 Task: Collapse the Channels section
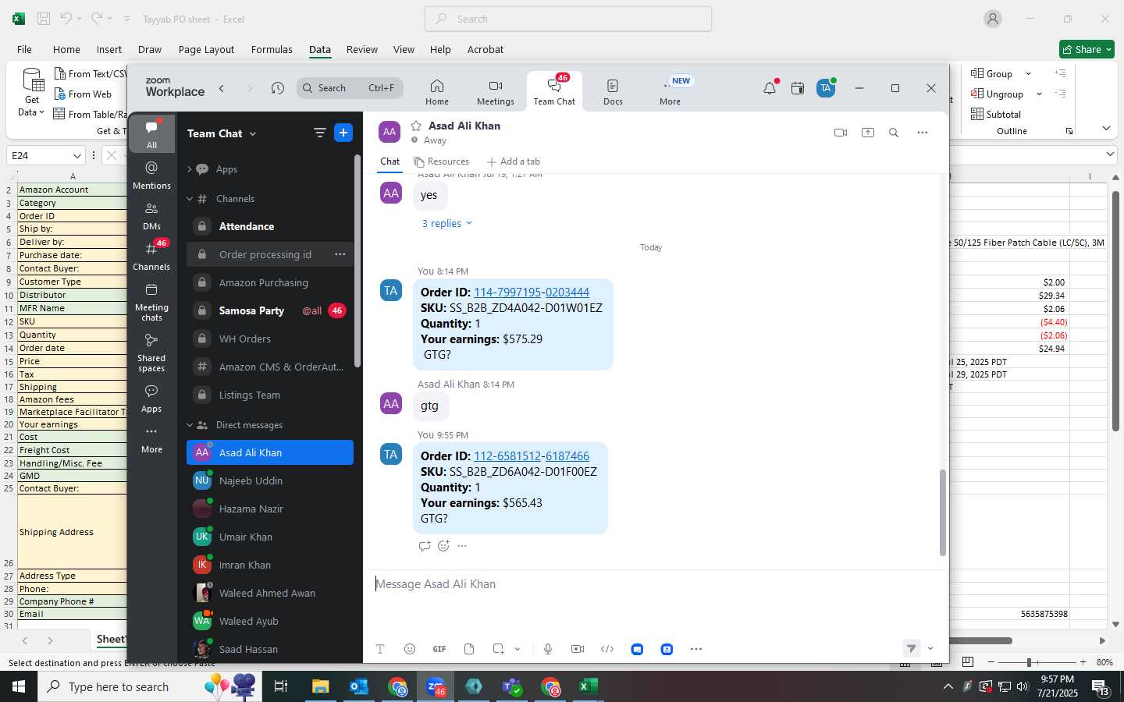click(189, 199)
